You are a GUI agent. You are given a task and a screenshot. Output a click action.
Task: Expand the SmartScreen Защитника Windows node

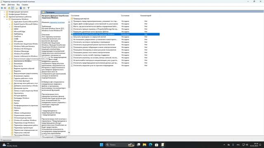tap(9, 44)
